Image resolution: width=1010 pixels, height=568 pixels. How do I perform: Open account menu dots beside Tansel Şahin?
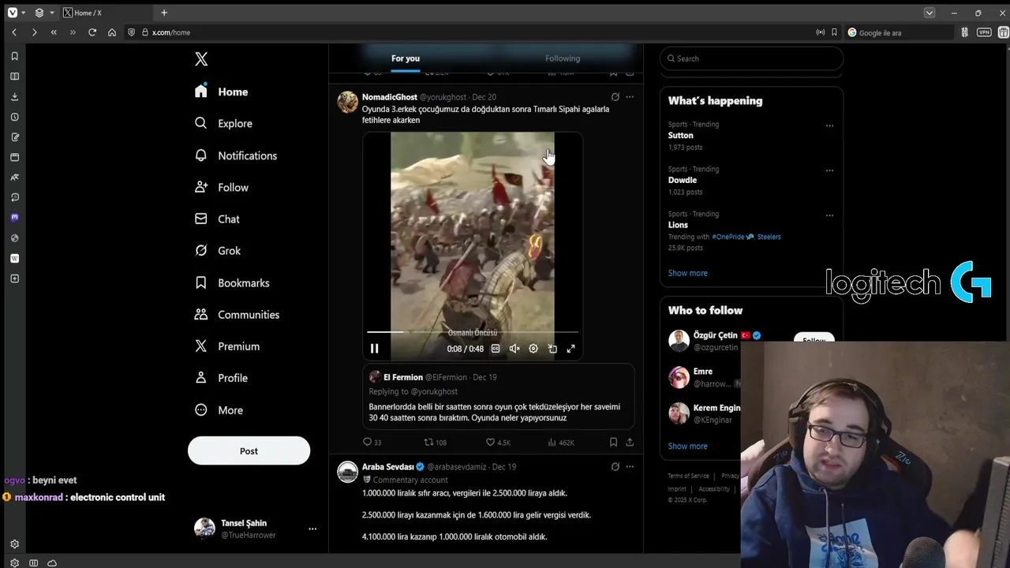click(312, 529)
